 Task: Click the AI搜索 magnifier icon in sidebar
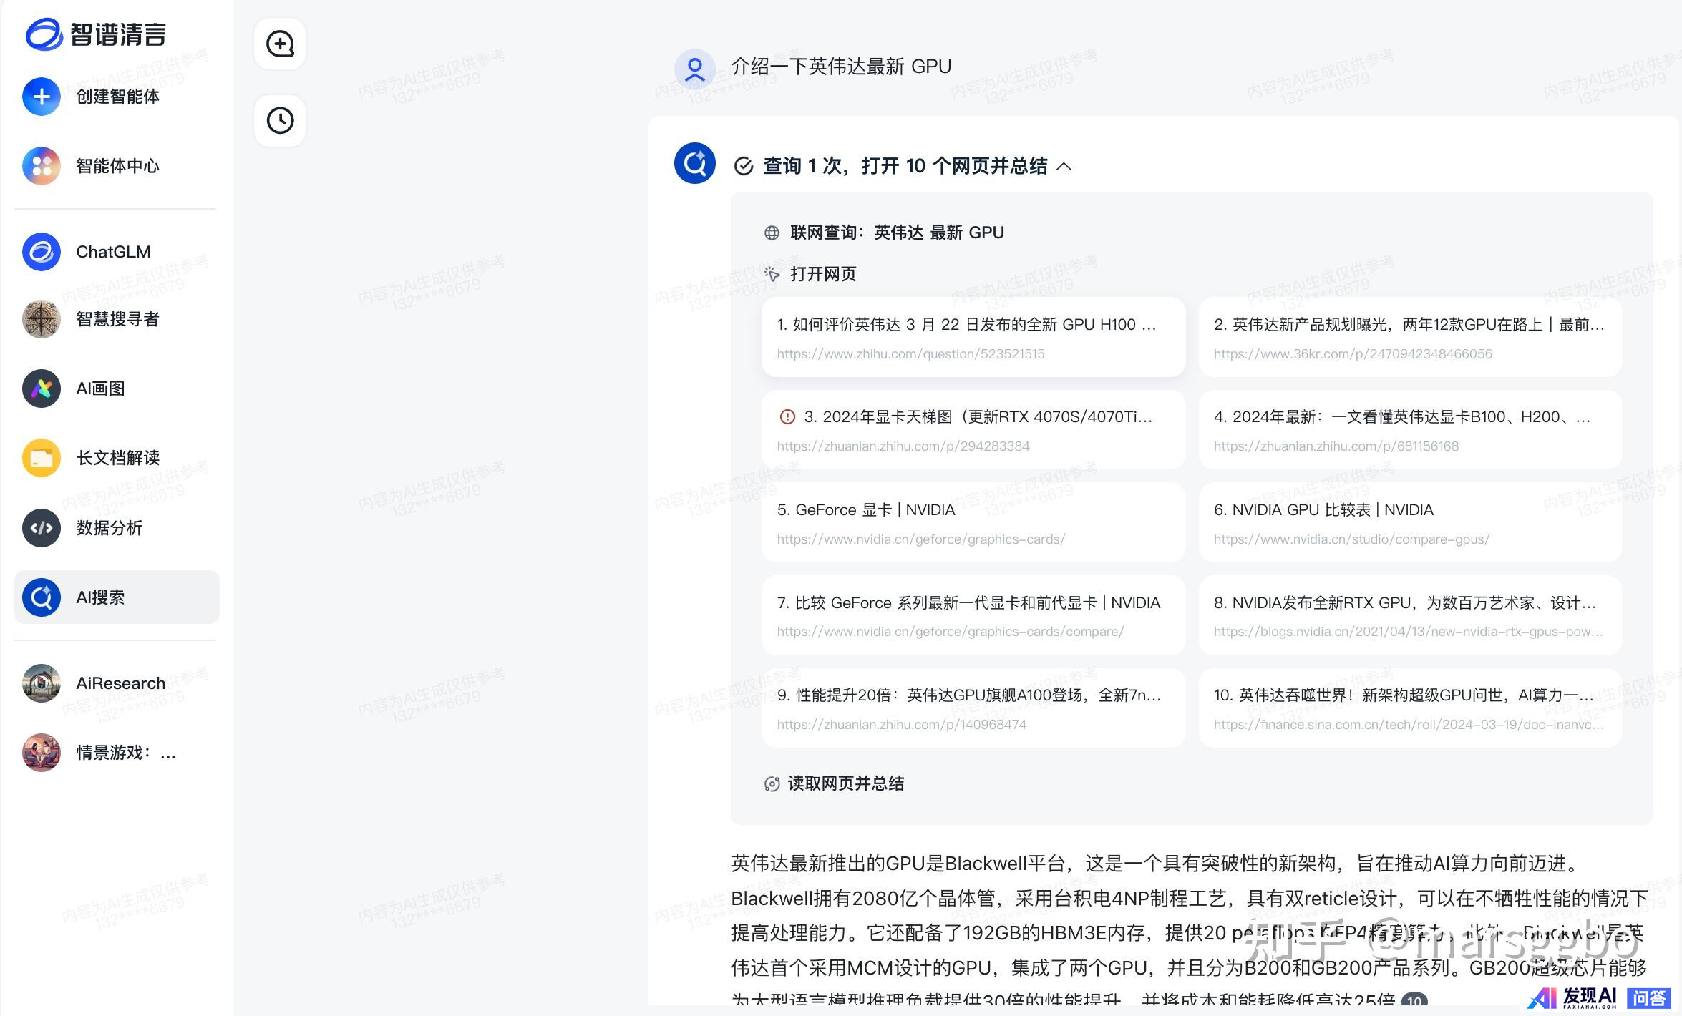point(42,597)
